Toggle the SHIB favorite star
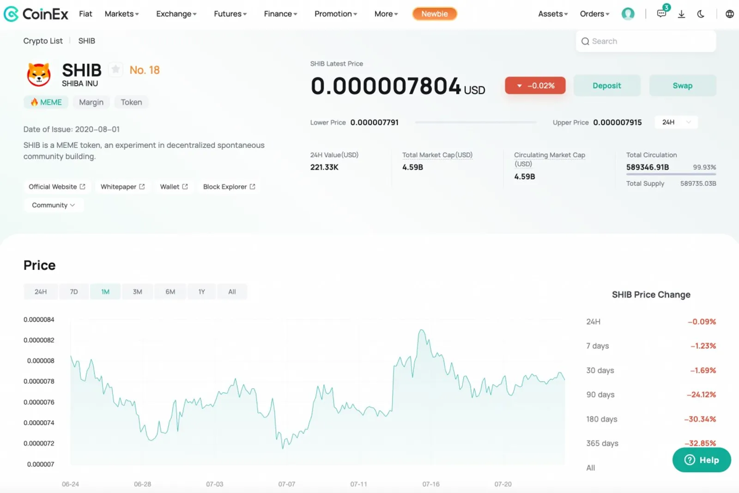Viewport: 739px width, 493px height. tap(115, 70)
